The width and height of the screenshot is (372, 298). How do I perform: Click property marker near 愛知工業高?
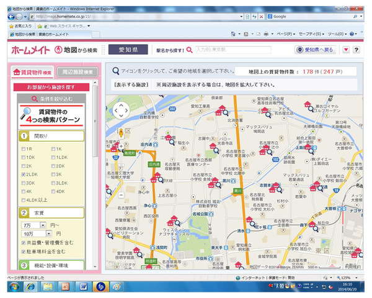221,111
